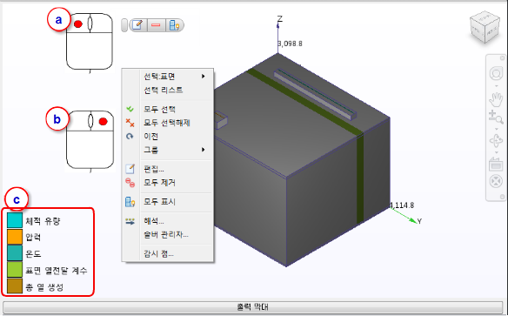Screen dimensions: 508x316
Task: Expand the dropdown arrow below the Orbit tool
Action: [x=496, y=152]
